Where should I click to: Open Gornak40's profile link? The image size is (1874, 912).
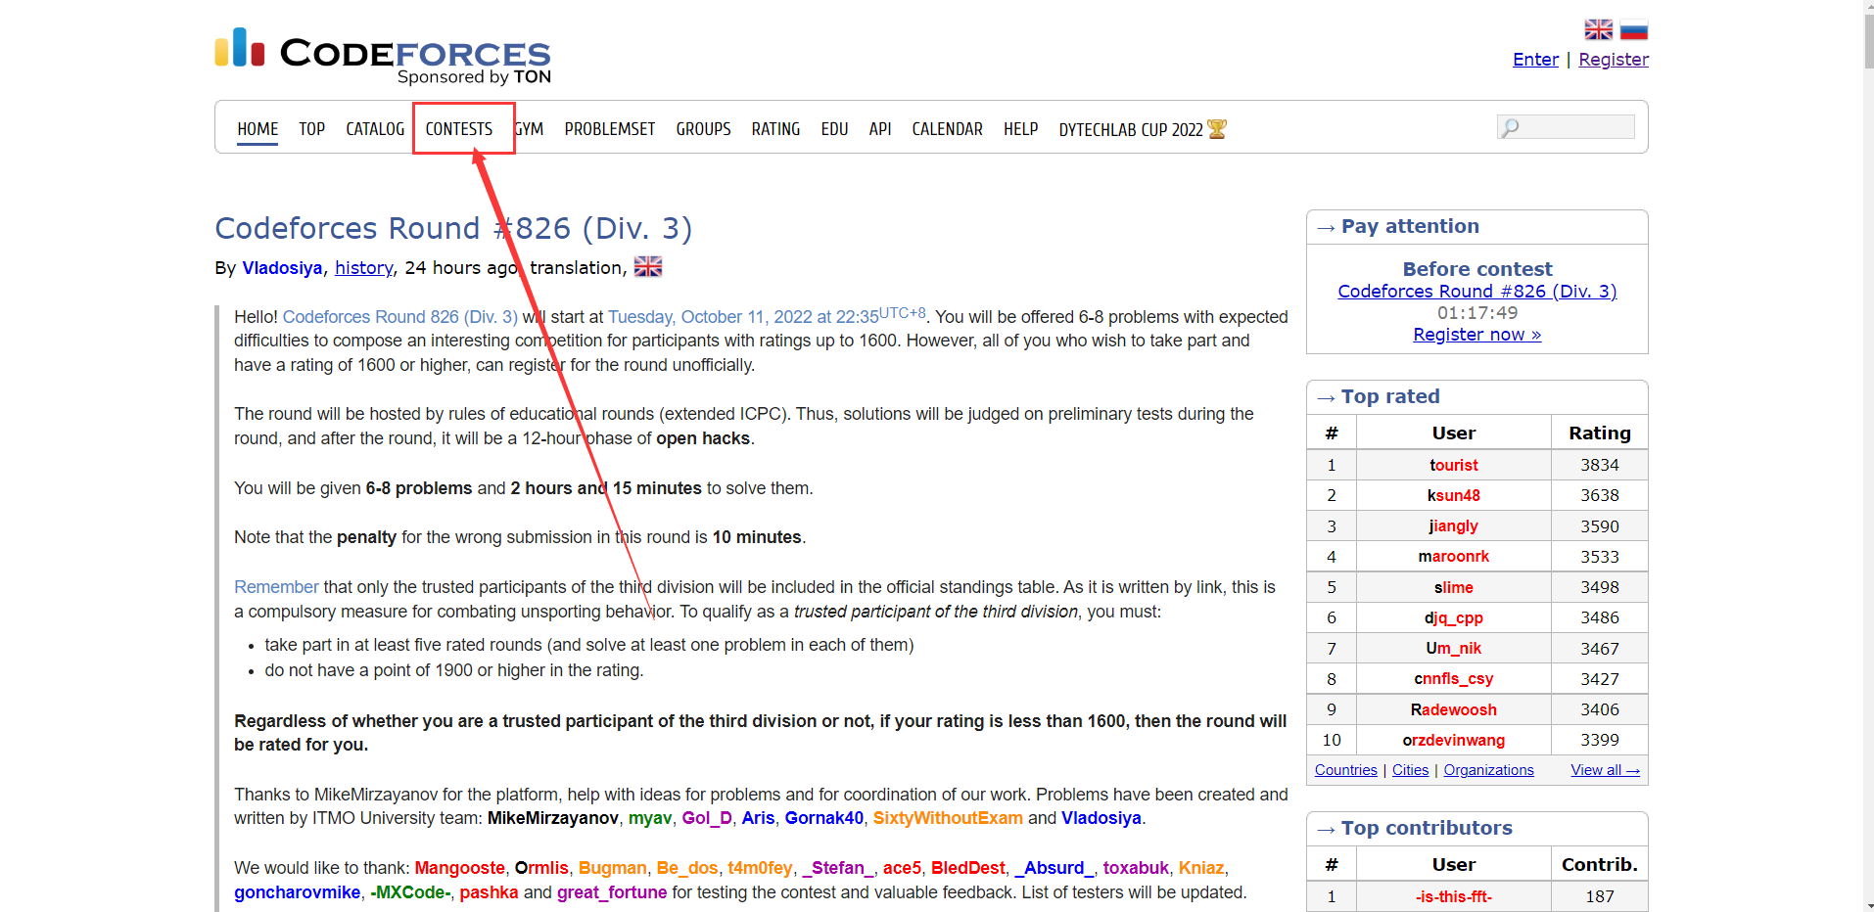pos(824,818)
